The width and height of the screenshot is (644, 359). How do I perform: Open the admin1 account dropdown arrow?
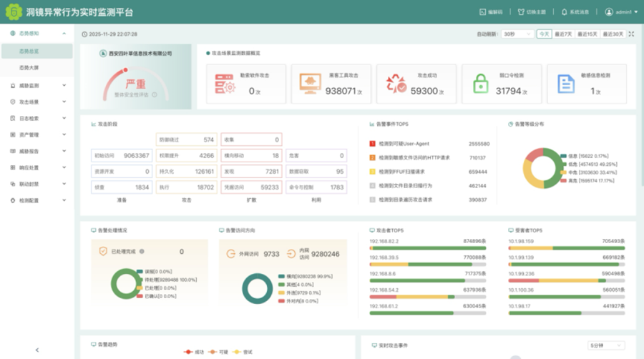coord(636,12)
